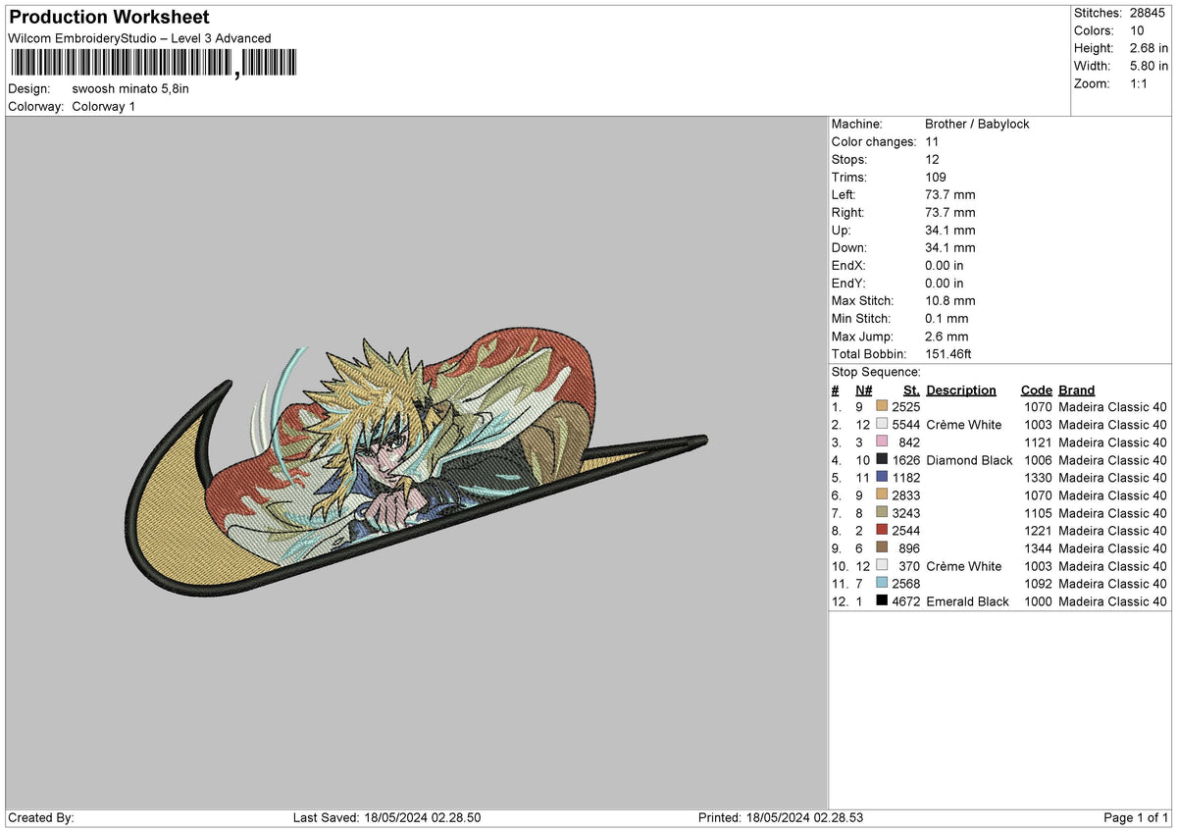Click the tan swatch beside stitch count 2525
This screenshot has height=832, width=1177.
(882, 407)
